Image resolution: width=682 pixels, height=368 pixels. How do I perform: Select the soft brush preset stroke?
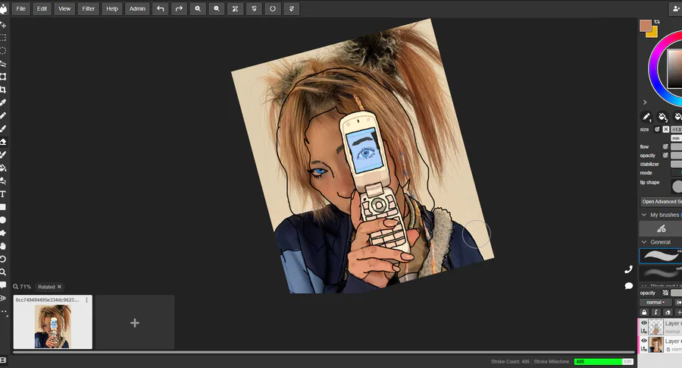coord(661,273)
